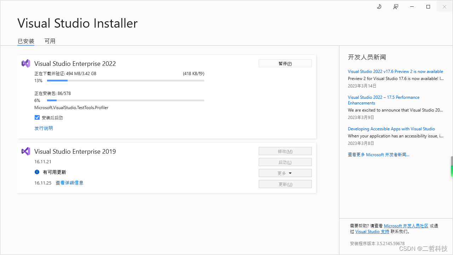Minimize the Visual Studio Installer window
The width and height of the screenshot is (453, 255).
click(412, 7)
